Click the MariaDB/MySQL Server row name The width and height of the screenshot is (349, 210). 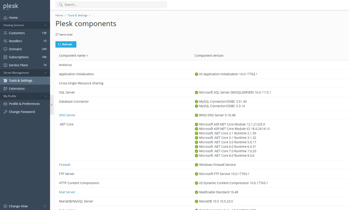pyautogui.click(x=76, y=201)
